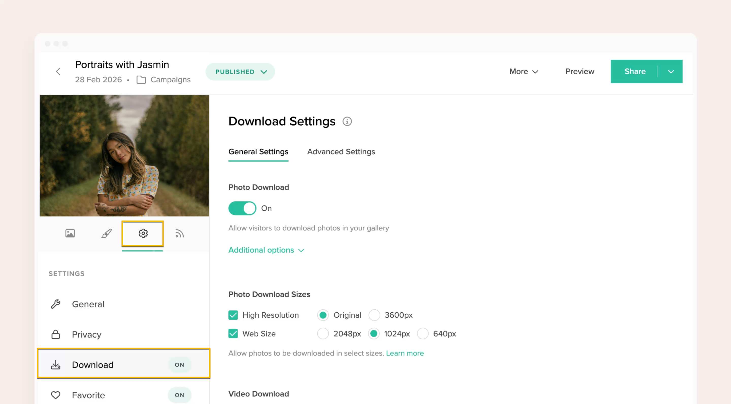731x404 pixels.
Task: Select the design paintbrush icon
Action: (106, 233)
